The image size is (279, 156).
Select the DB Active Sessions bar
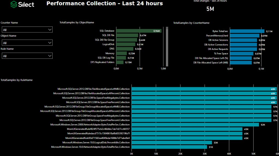pyautogui.click(x=244, y=40)
